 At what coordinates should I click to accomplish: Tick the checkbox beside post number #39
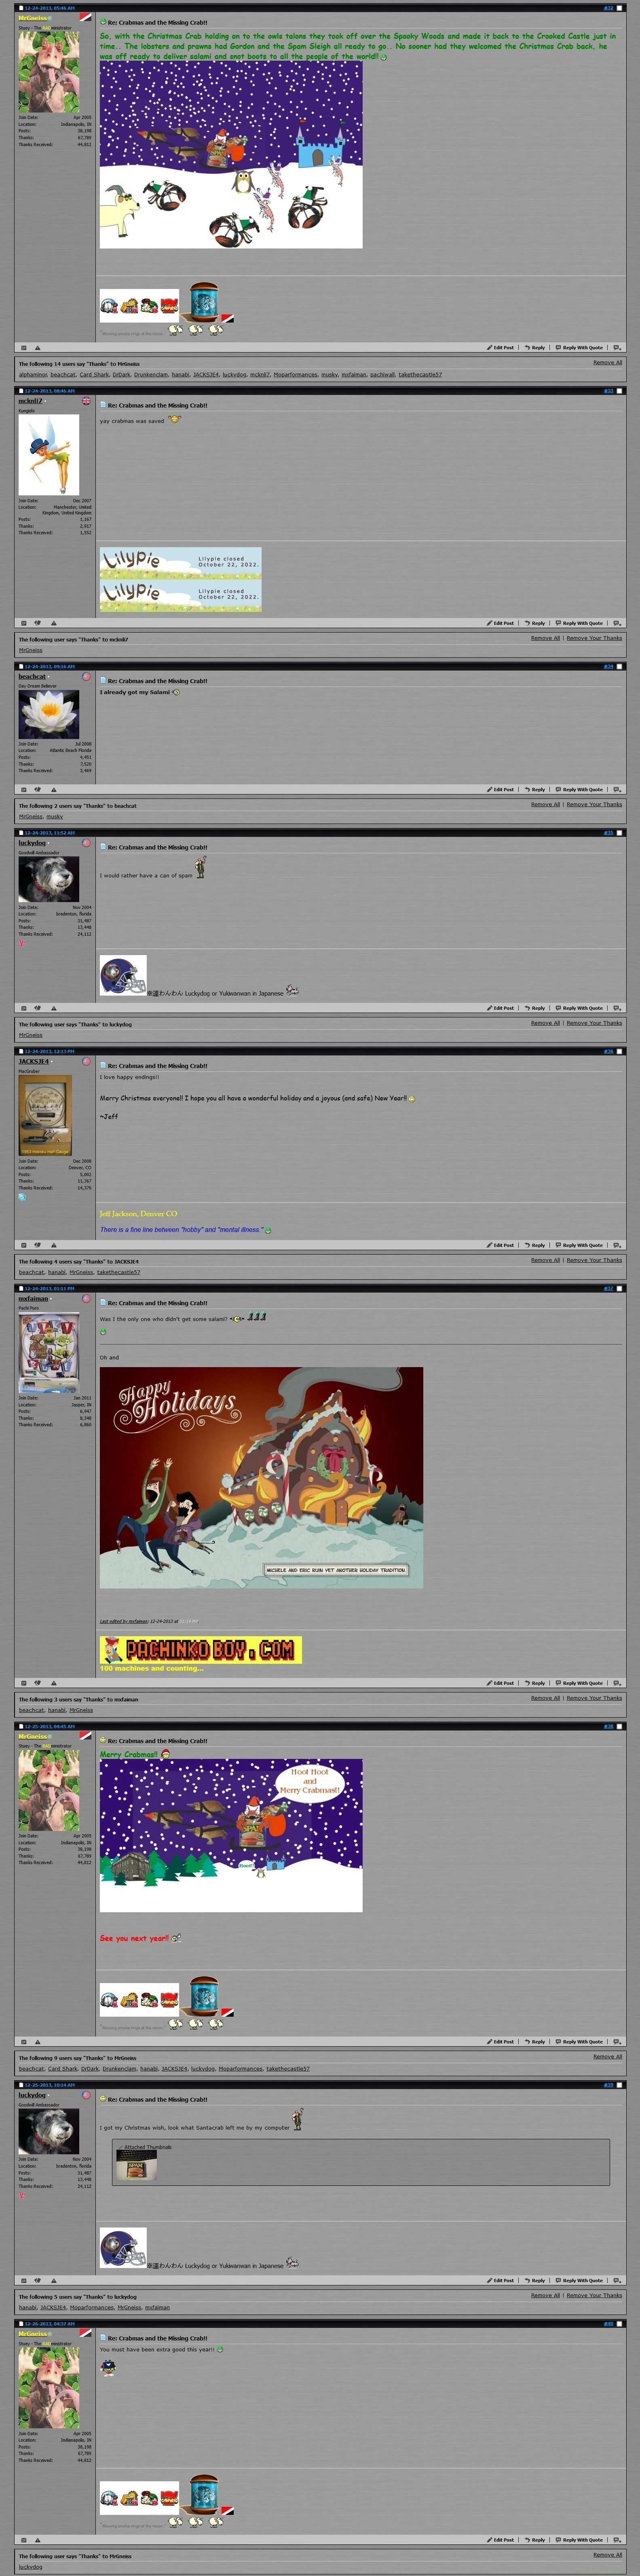click(x=619, y=2085)
